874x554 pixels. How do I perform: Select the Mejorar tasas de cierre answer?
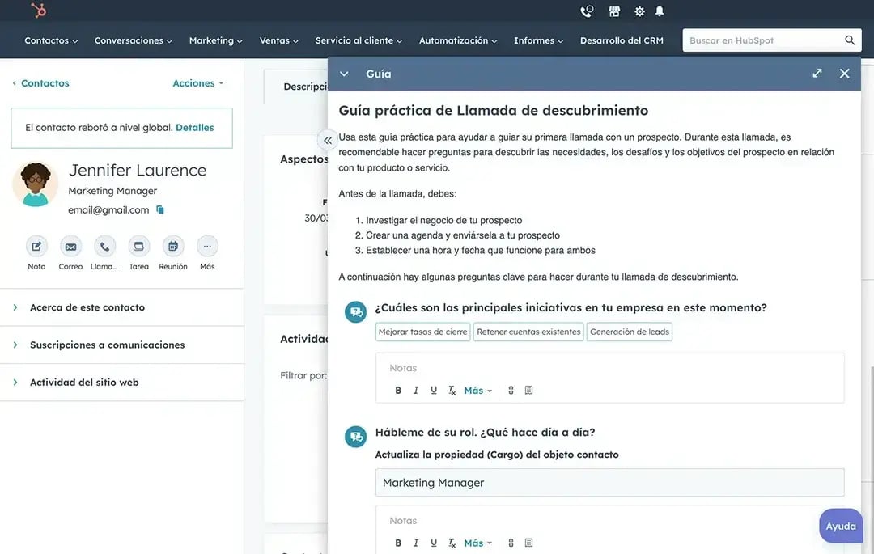coord(423,332)
